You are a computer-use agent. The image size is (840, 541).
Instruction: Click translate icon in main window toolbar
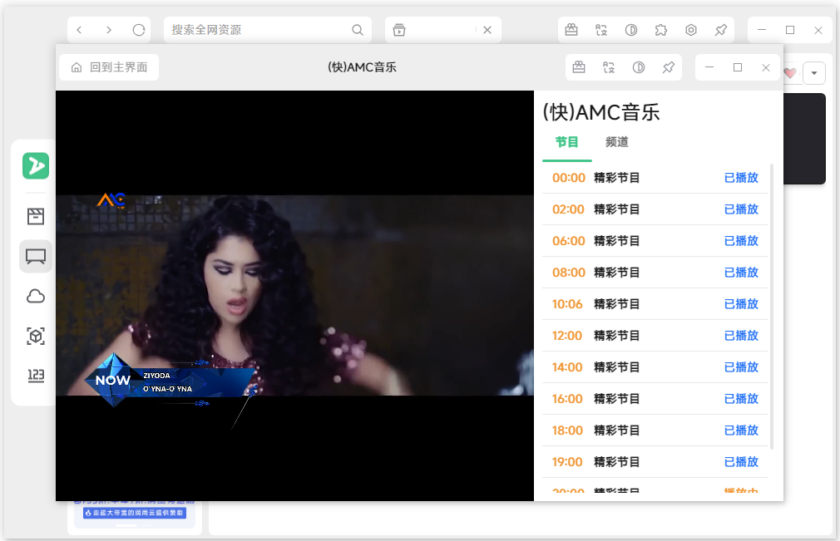tap(601, 30)
